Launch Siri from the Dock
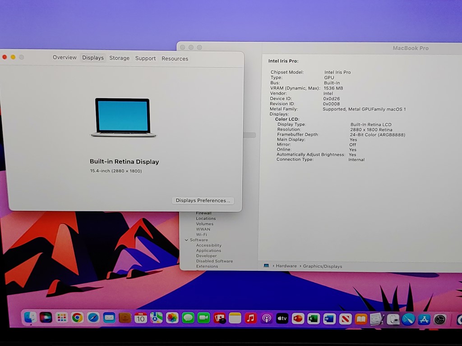The height and width of the screenshot is (346, 462). 46,318
